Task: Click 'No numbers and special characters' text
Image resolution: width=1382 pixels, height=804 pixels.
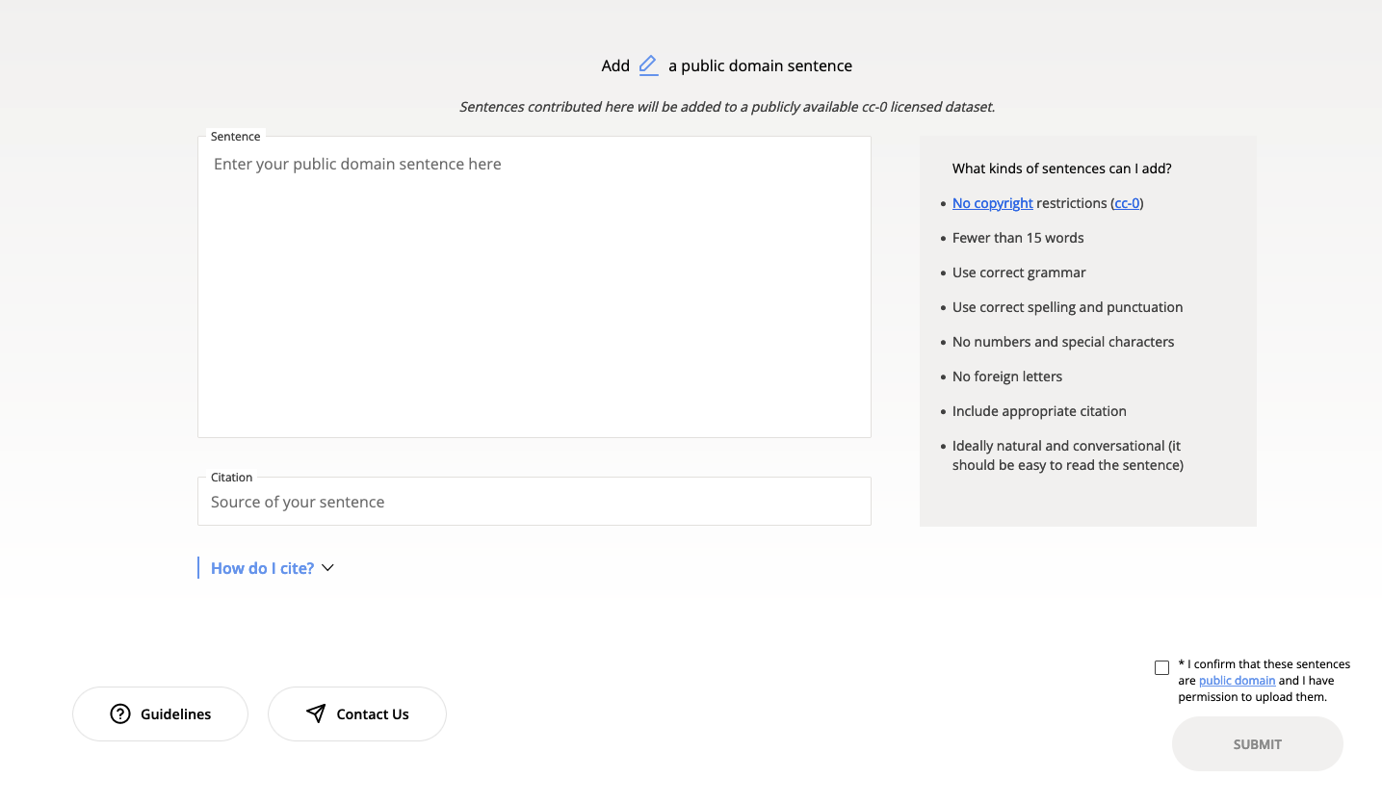Action: click(1063, 342)
